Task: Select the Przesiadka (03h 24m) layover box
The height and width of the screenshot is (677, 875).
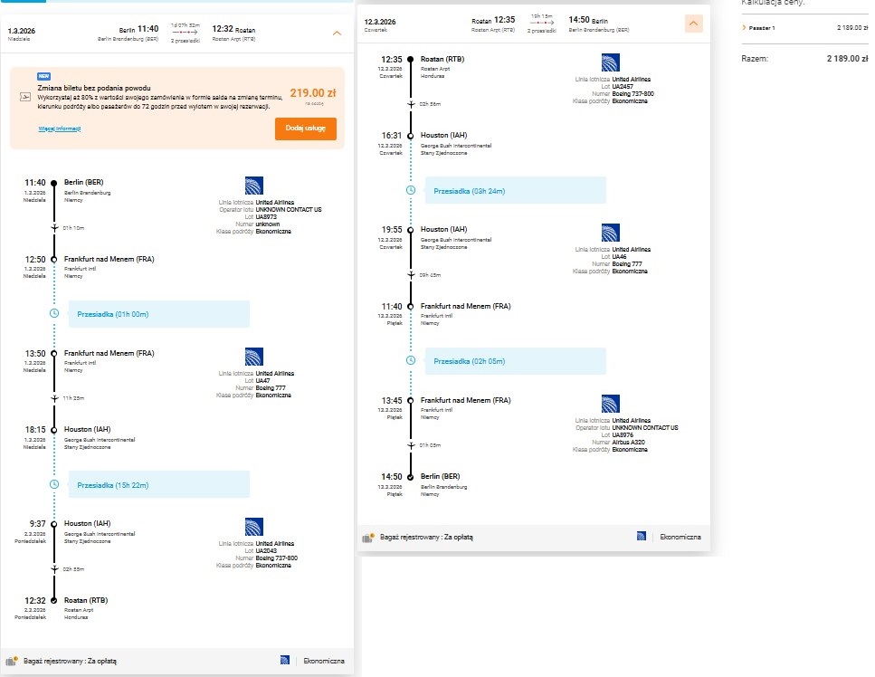Action: click(516, 191)
